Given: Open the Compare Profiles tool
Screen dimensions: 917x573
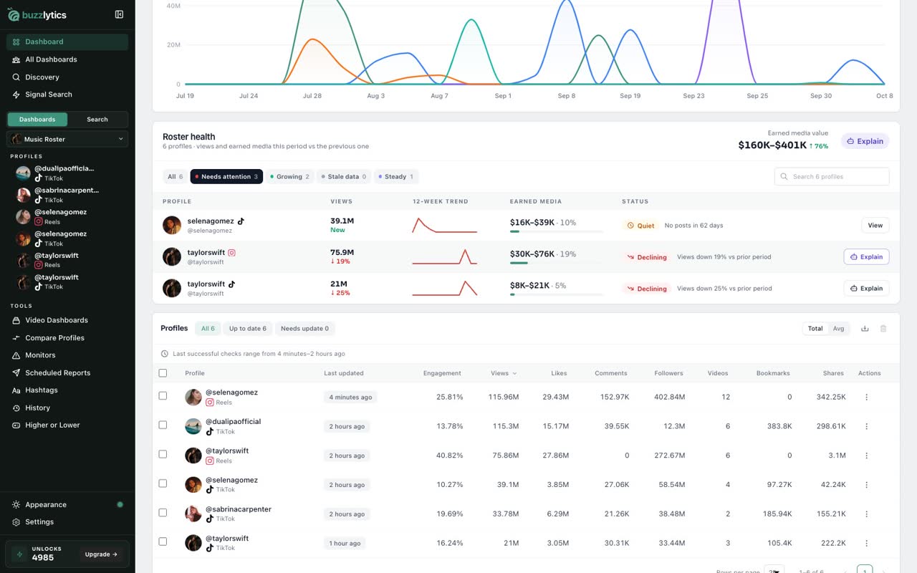Looking at the screenshot, I should [67, 338].
